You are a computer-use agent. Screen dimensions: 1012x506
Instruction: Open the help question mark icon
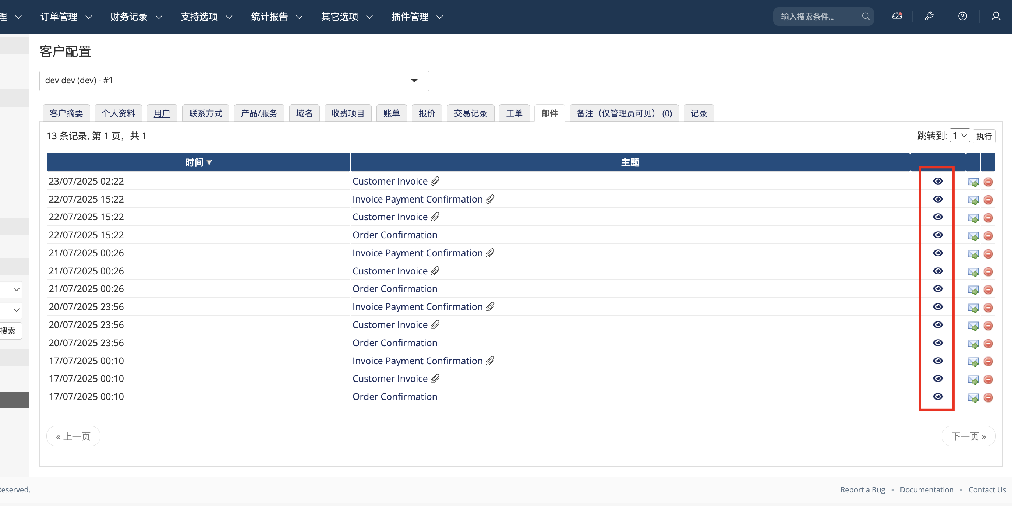[x=962, y=16]
